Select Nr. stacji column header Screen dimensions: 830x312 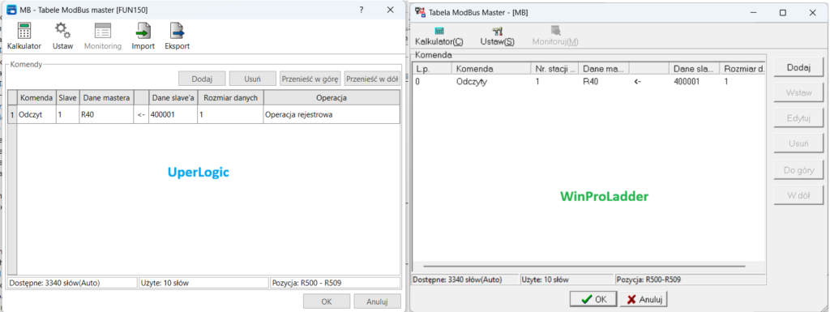(x=554, y=68)
